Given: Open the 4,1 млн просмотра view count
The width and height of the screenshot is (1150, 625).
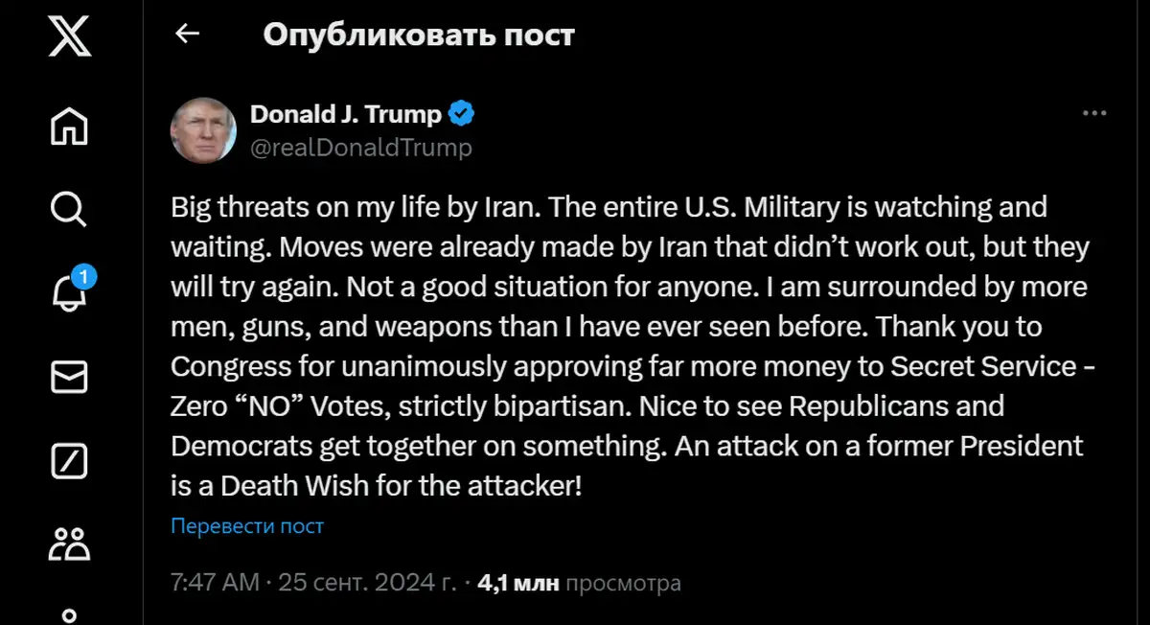Looking at the screenshot, I should tap(578, 583).
